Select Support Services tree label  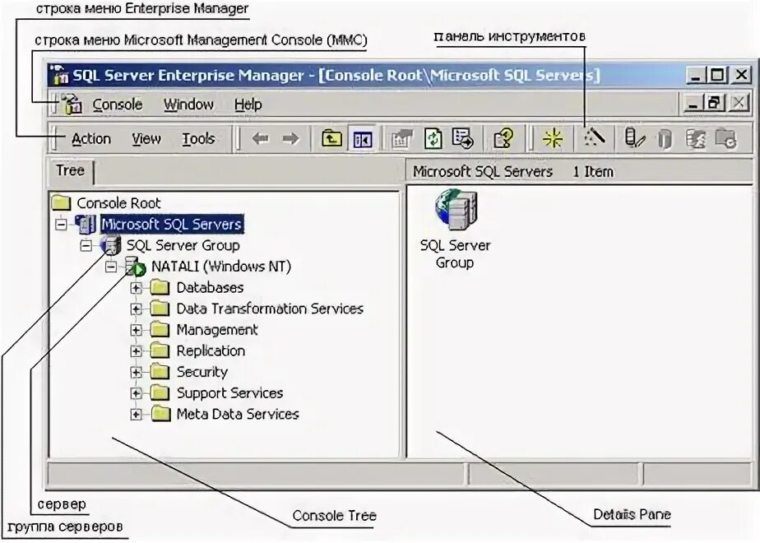pyautogui.click(x=229, y=393)
